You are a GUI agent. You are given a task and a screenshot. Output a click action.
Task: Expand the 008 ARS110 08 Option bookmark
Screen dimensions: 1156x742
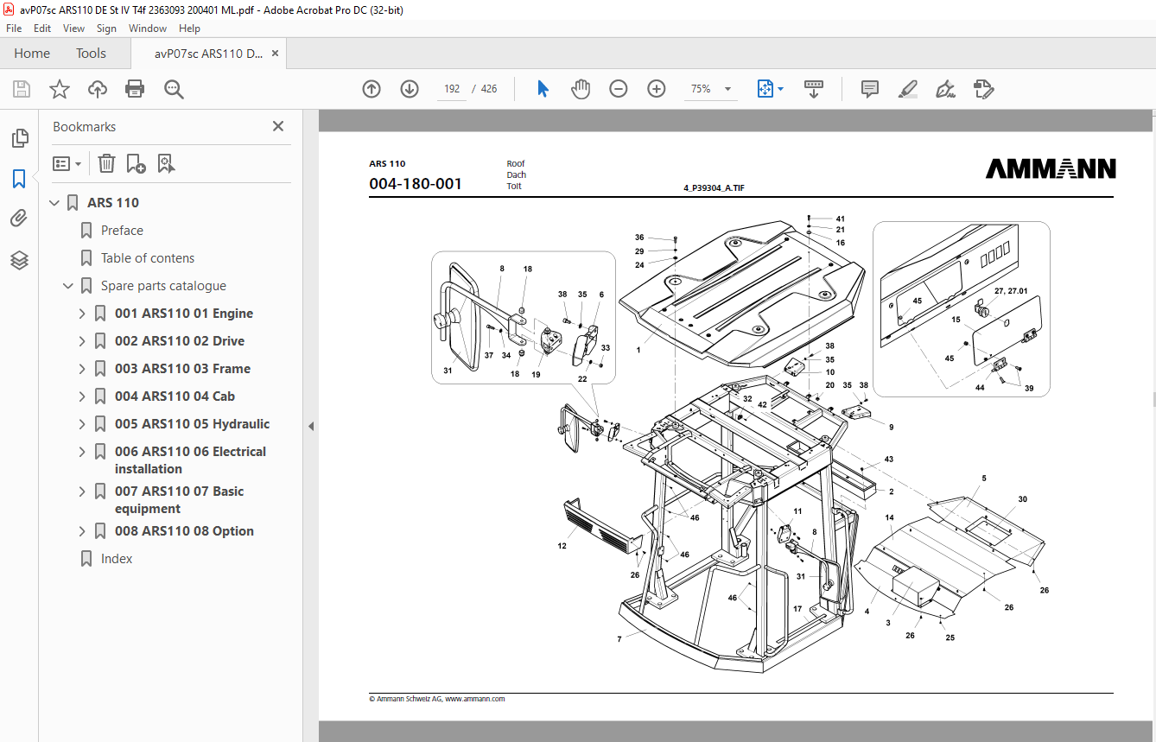click(x=82, y=531)
